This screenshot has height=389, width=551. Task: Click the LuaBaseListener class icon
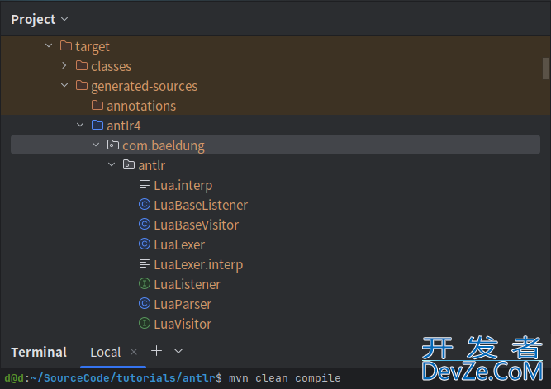pyautogui.click(x=145, y=204)
